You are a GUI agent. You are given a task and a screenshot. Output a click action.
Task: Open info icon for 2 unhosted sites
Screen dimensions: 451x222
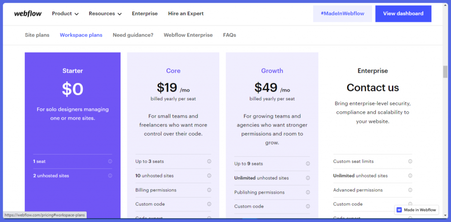[x=110, y=175]
